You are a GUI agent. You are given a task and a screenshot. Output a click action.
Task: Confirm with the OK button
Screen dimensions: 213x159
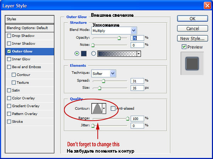tap(192, 18)
